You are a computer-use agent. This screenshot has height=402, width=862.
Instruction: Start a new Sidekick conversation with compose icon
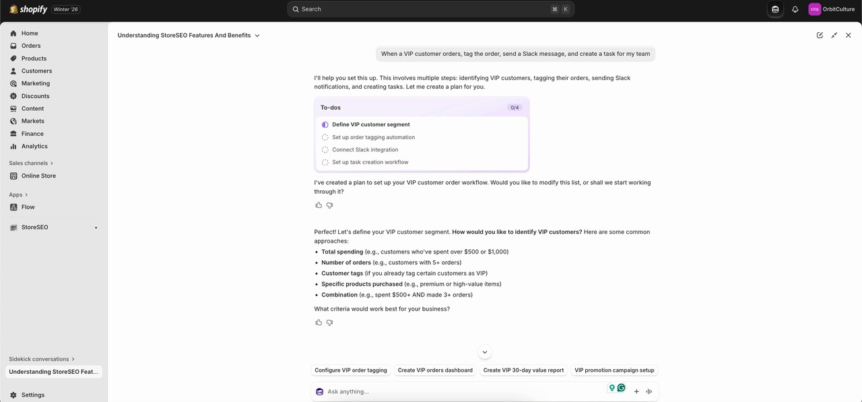click(x=820, y=35)
